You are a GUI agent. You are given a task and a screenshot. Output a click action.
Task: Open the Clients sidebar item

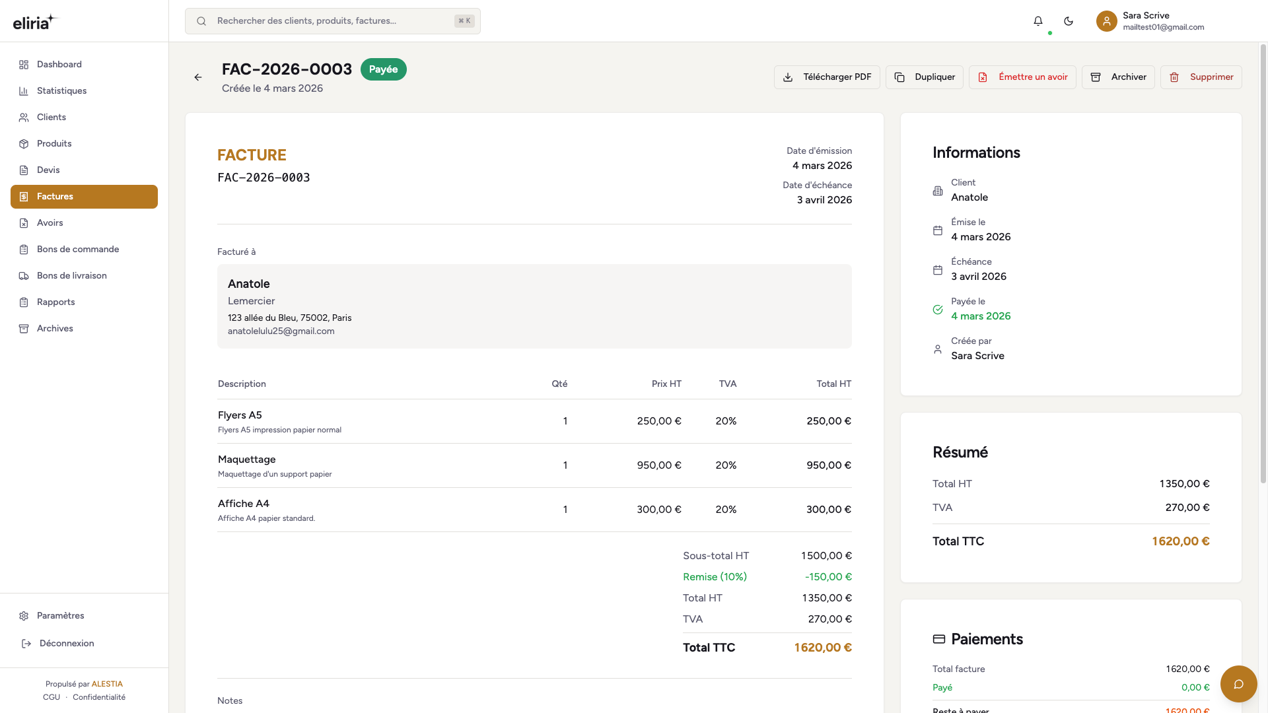pyautogui.click(x=52, y=118)
